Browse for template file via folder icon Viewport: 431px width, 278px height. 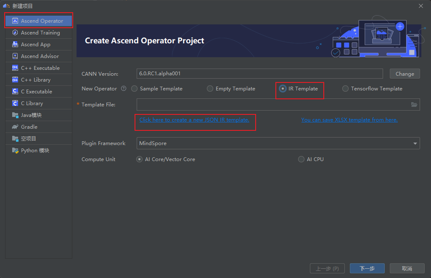click(414, 104)
